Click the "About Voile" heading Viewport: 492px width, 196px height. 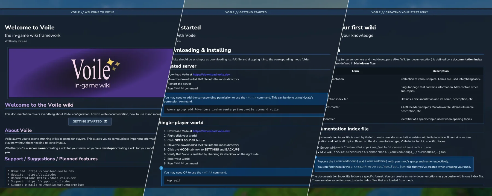point(18,130)
